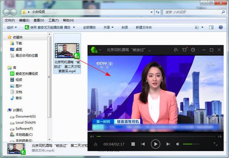This screenshot has width=229, height=158.
Task: Open Explorer help icon
Action: coord(221,27)
